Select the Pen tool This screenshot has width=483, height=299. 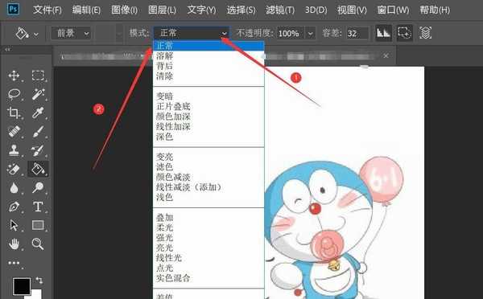click(14, 207)
